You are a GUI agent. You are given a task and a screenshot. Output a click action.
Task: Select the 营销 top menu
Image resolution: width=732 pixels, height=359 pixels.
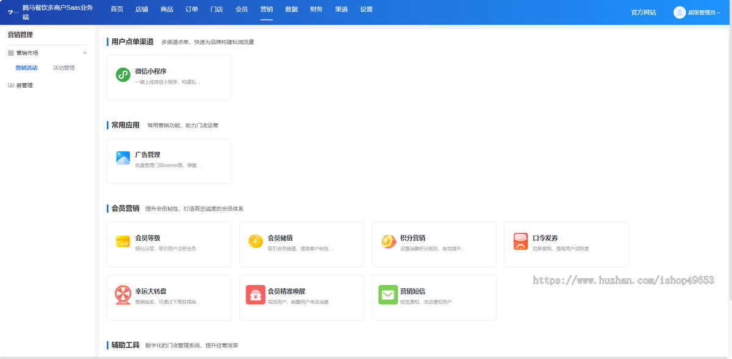(x=267, y=10)
